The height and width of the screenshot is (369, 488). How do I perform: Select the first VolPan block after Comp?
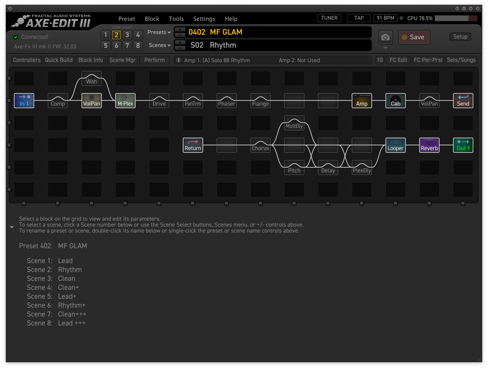coord(92,101)
